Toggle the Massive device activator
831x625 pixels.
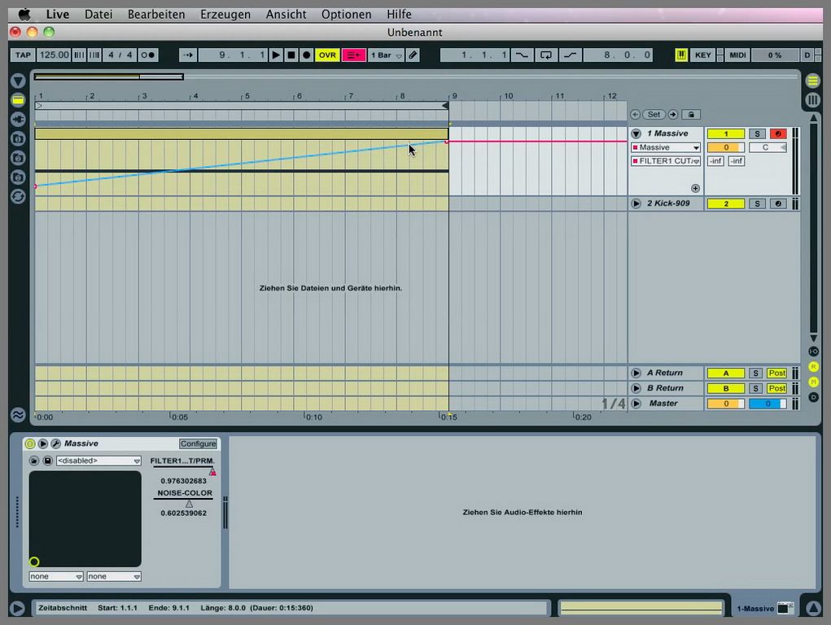(x=30, y=444)
